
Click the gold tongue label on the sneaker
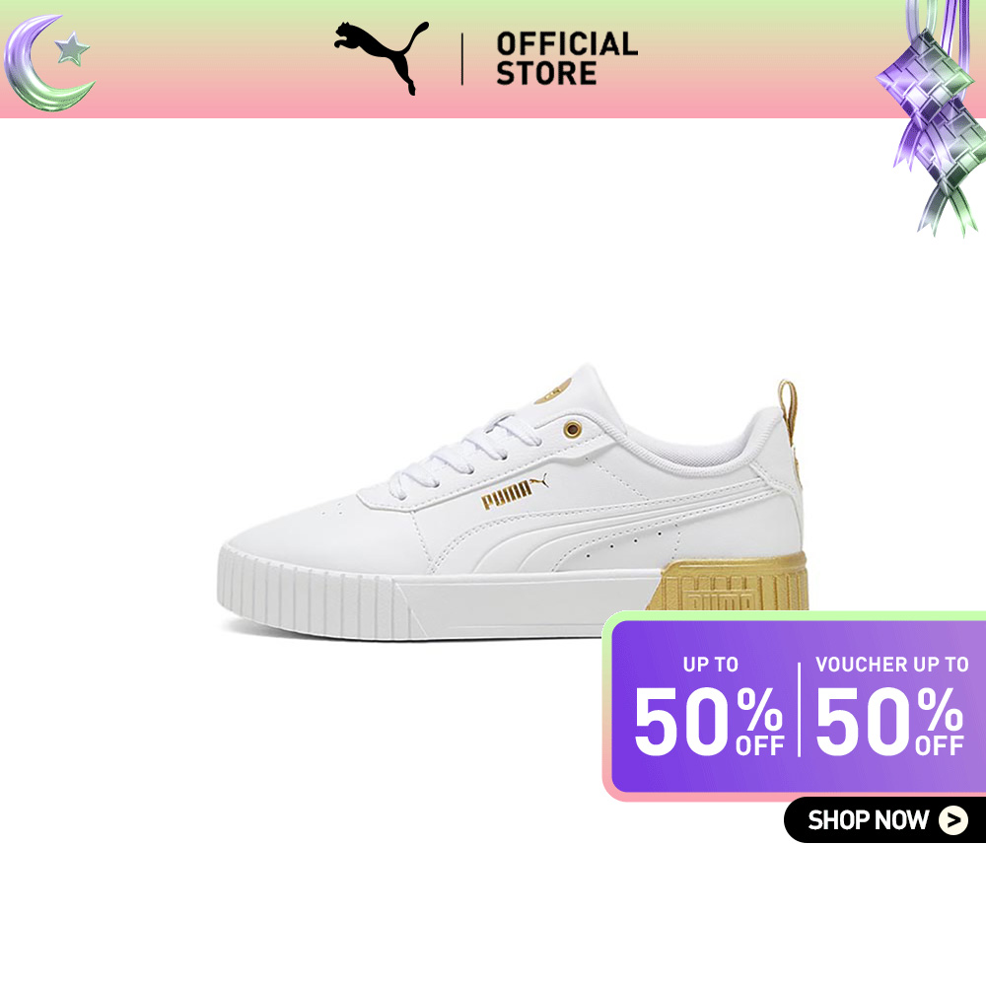point(553,392)
